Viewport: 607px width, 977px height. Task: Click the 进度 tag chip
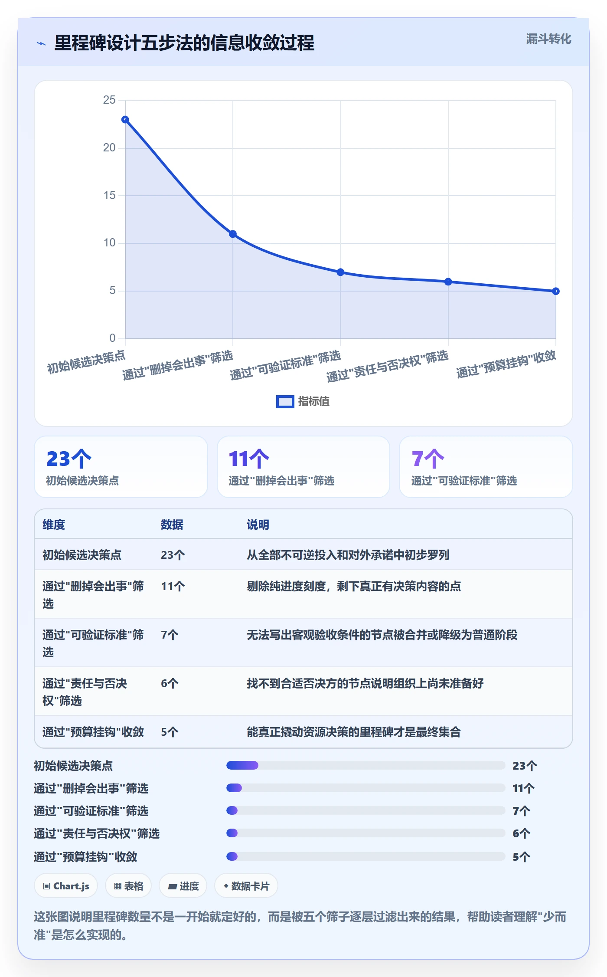(183, 886)
